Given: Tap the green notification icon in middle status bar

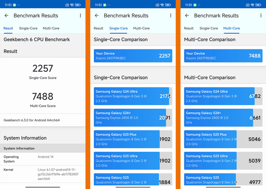Looking at the screenshot, I should coord(105,5).
